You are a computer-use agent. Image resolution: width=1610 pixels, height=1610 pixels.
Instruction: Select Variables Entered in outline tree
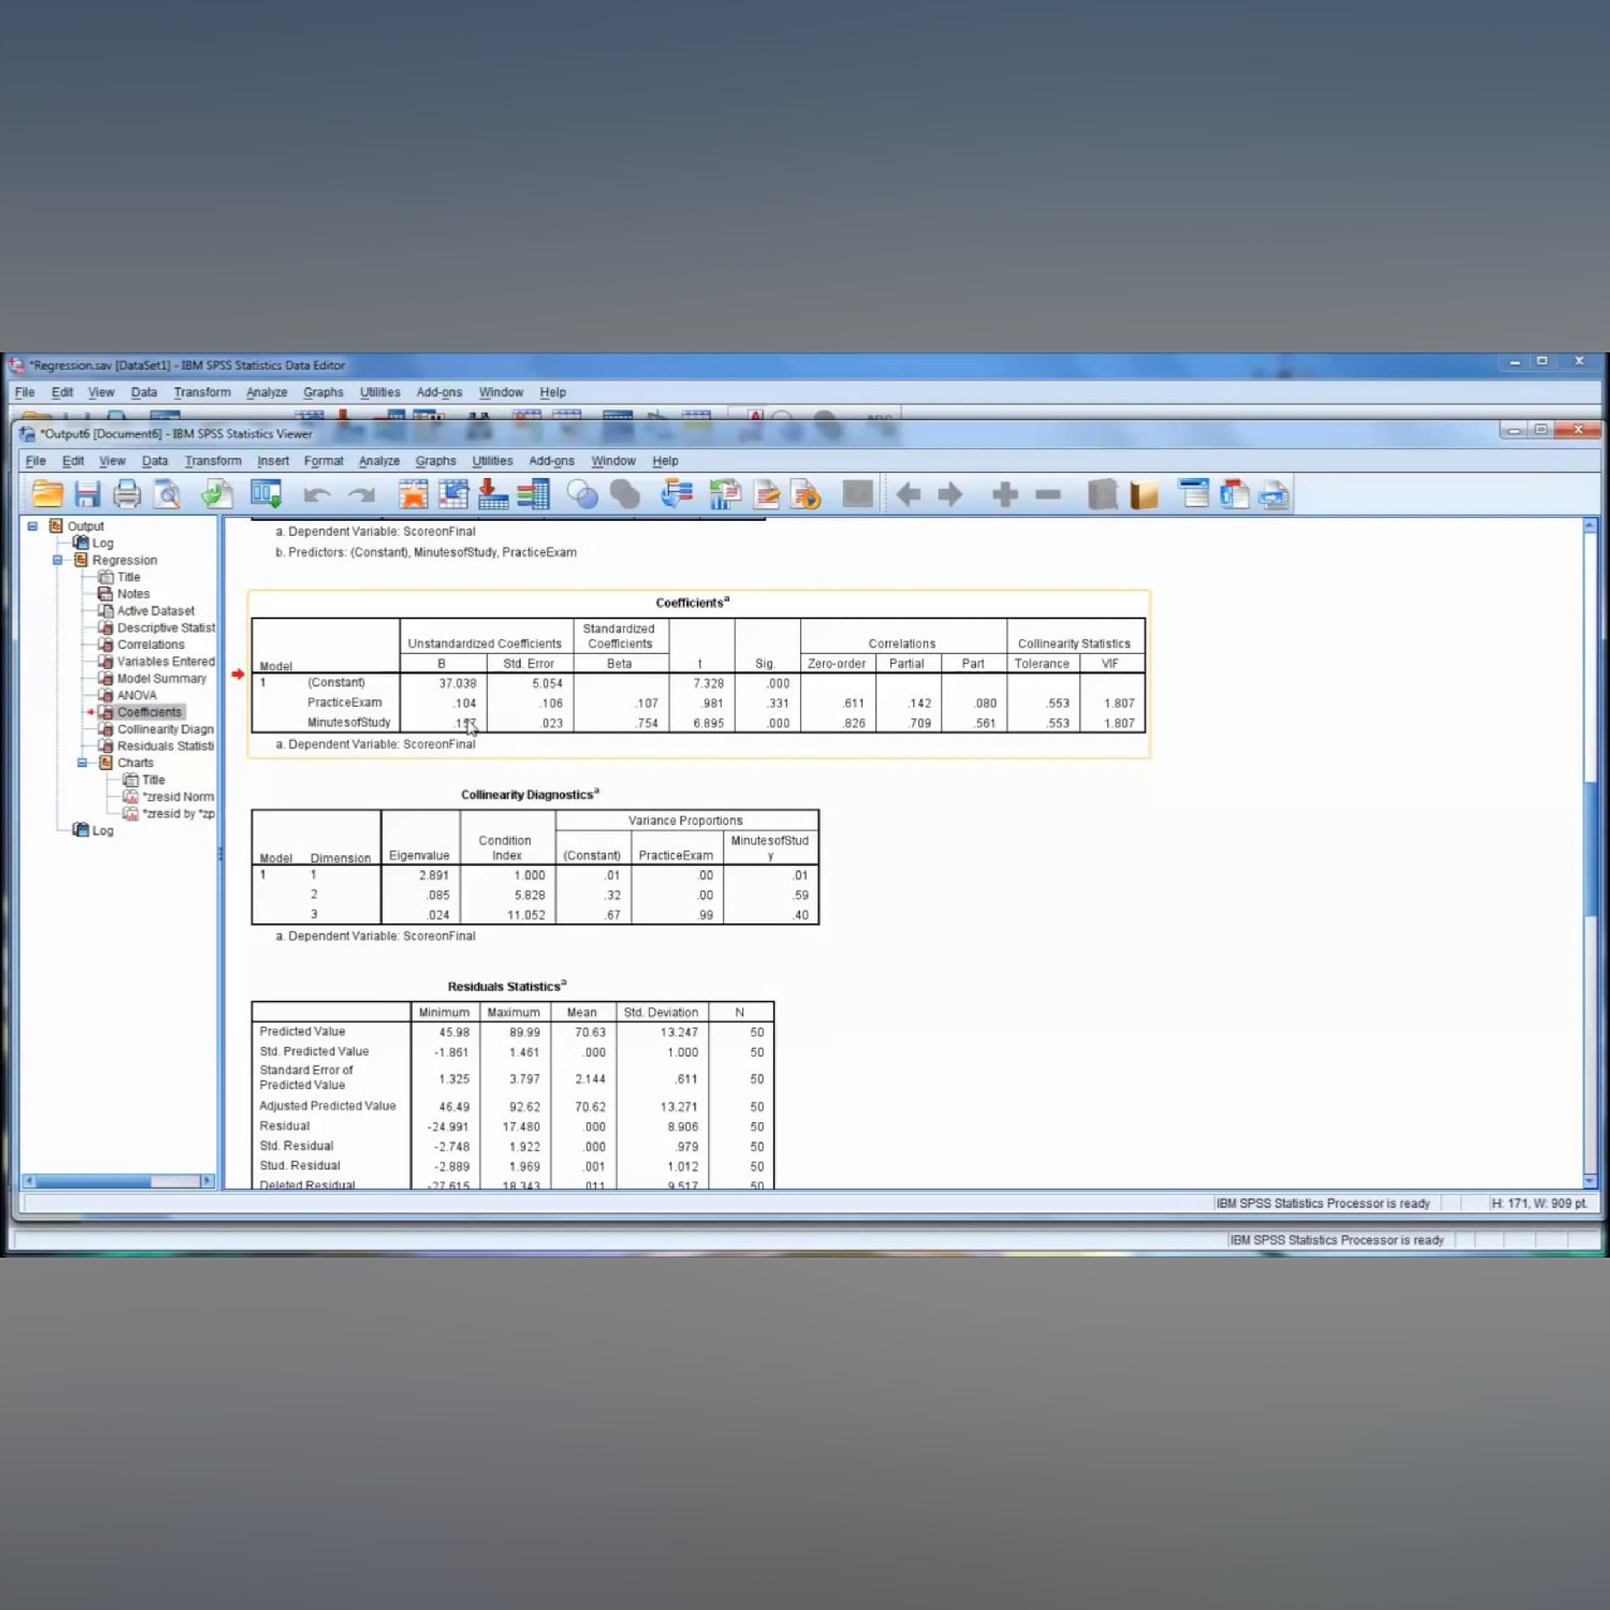tap(166, 662)
